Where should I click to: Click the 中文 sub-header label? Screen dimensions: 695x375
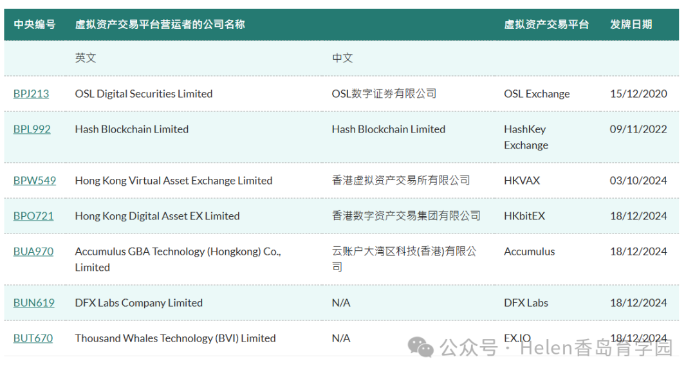click(x=342, y=58)
